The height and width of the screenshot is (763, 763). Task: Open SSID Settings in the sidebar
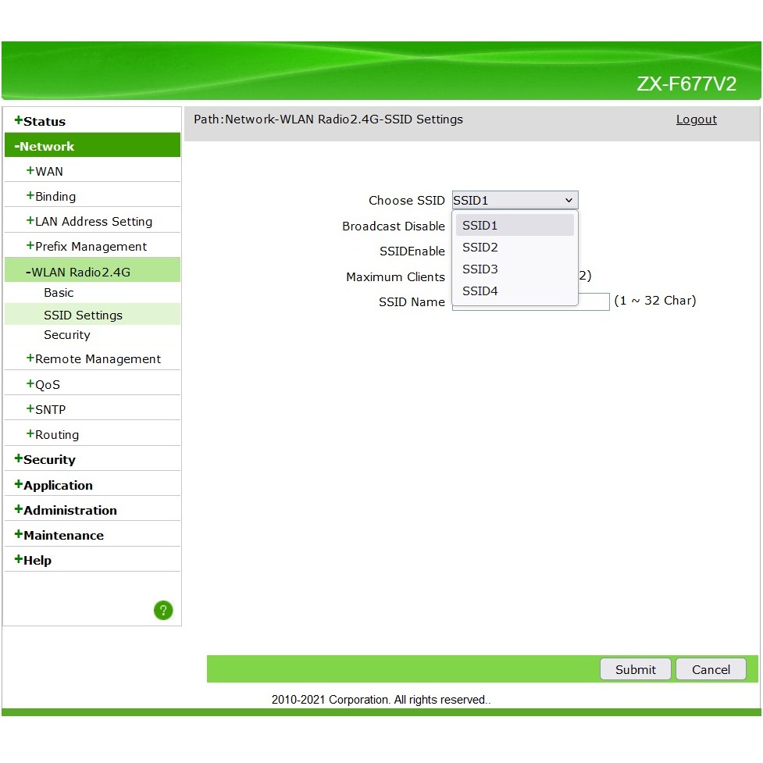[x=83, y=316]
